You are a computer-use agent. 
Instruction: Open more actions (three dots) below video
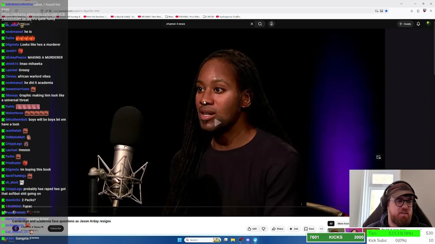tap(321, 229)
